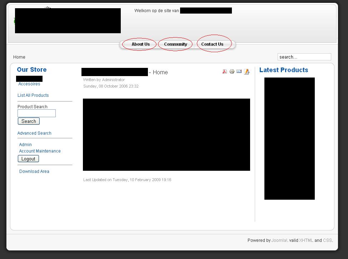This screenshot has height=259, width=348.
Task: Open the Contact Us menu item
Action: click(212, 44)
